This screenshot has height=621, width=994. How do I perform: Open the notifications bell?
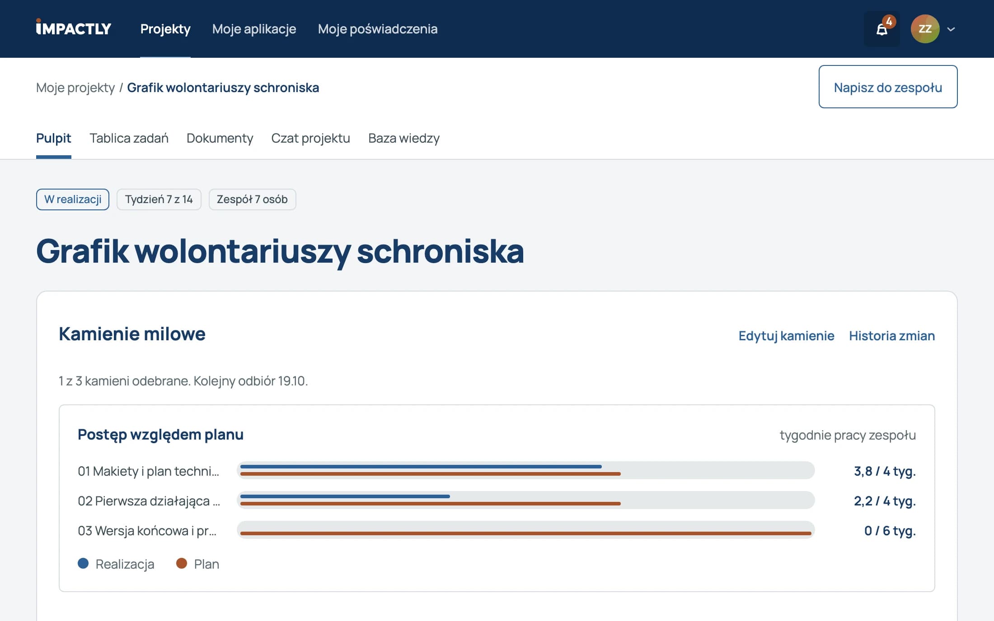pyautogui.click(x=881, y=29)
